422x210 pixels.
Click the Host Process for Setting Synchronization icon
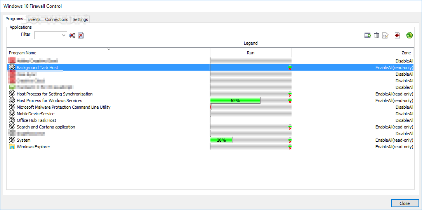tap(12, 94)
